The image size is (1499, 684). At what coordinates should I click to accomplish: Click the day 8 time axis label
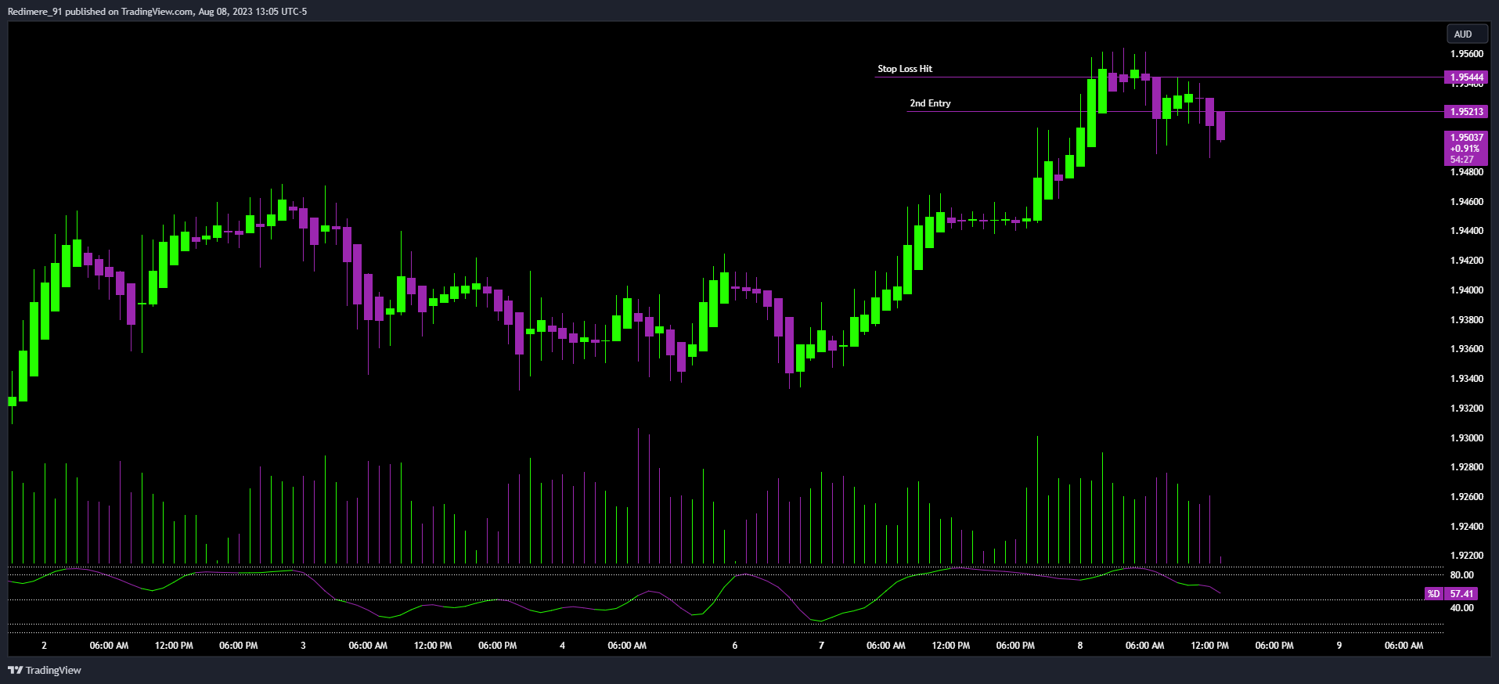pyautogui.click(x=1080, y=646)
